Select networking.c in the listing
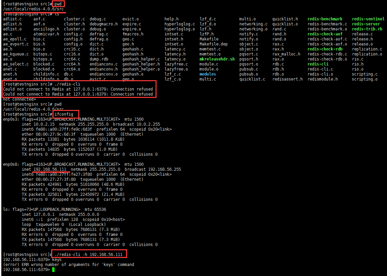Image resolution: width=387 pixels, height=276 pixels. 253,24
